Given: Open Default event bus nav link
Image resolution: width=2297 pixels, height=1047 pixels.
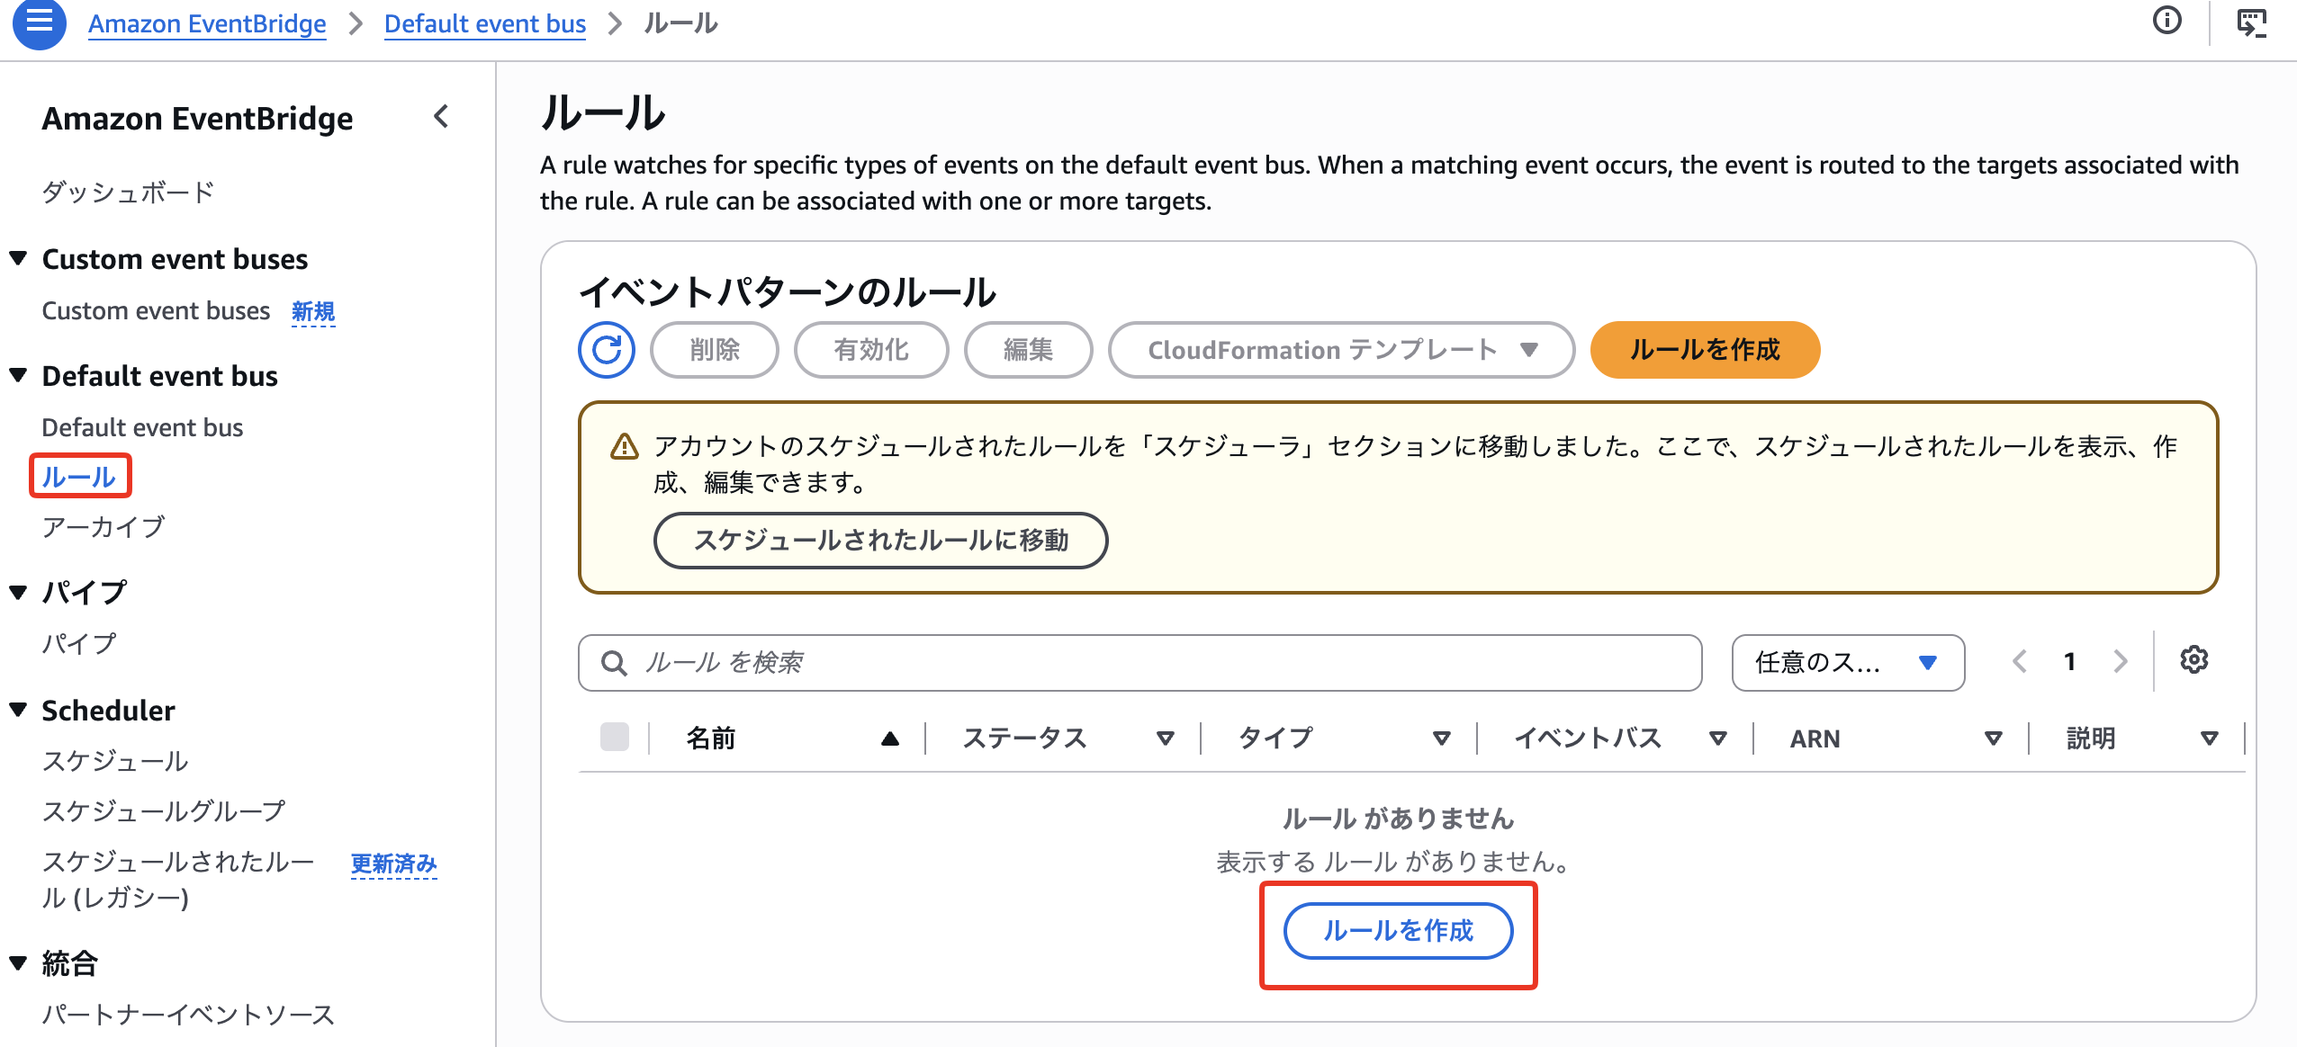Looking at the screenshot, I should tap(142, 427).
